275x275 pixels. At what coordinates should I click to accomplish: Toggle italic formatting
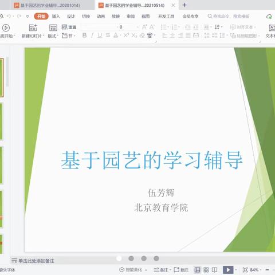(92, 36)
